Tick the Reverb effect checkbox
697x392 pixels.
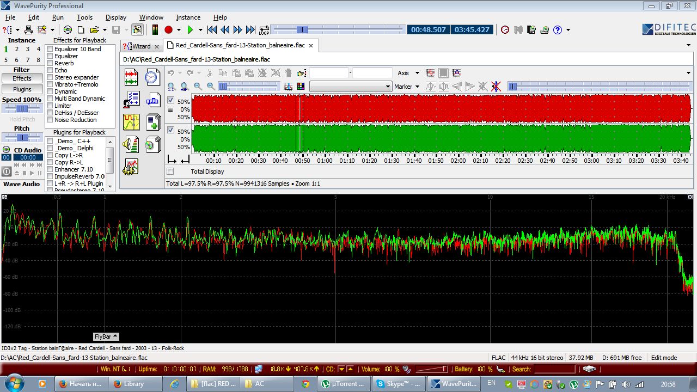coord(50,63)
